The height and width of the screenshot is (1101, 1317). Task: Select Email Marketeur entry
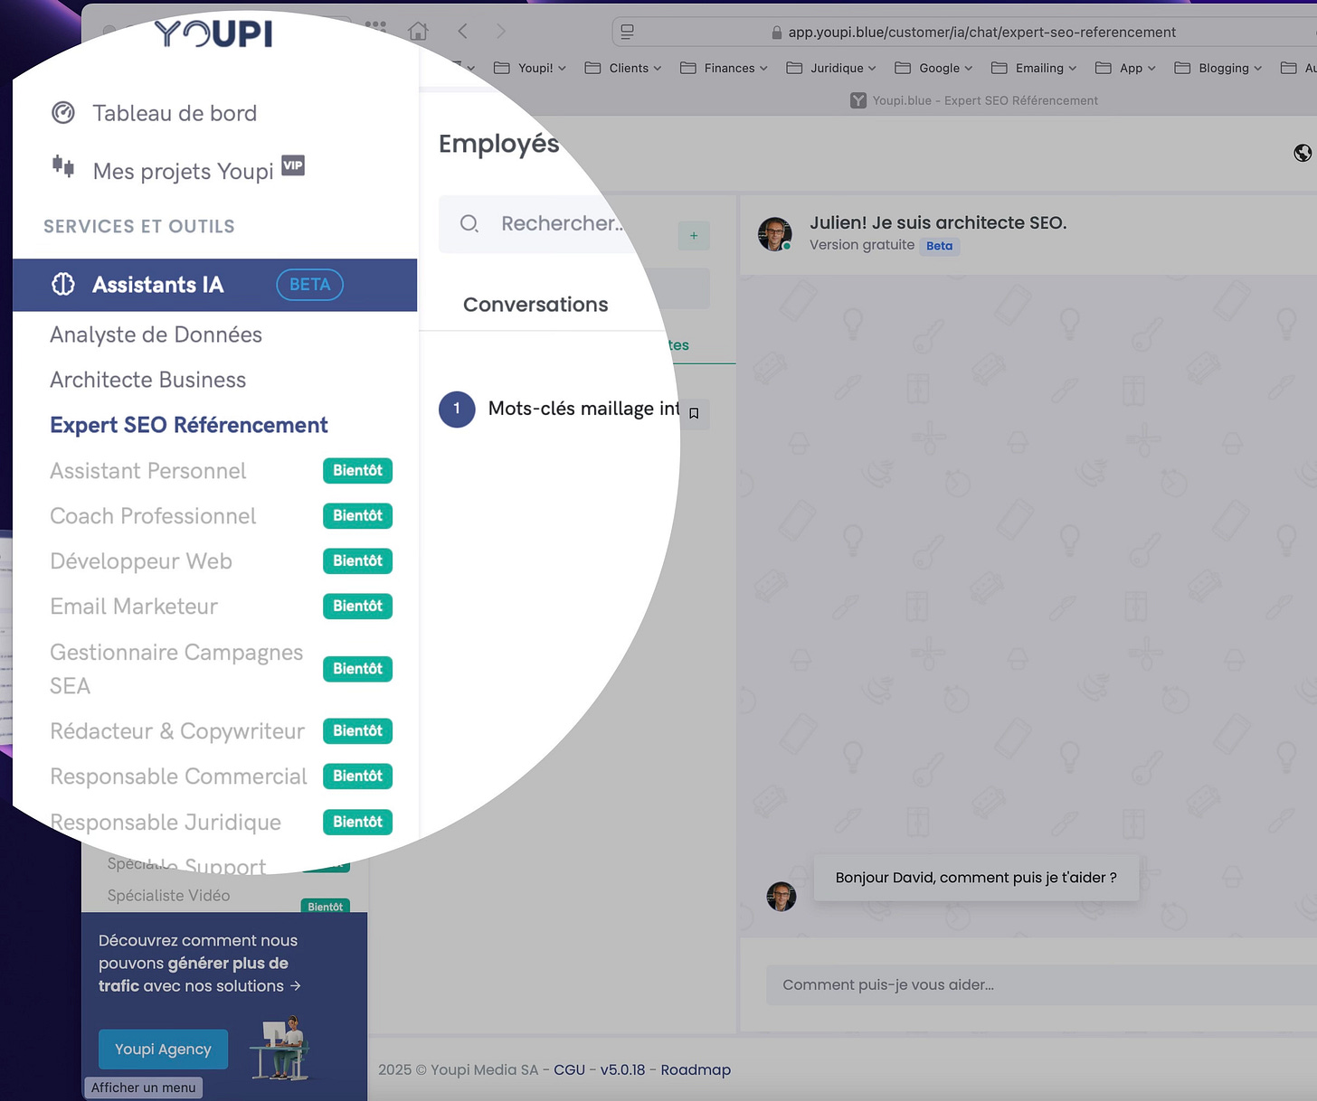point(134,607)
